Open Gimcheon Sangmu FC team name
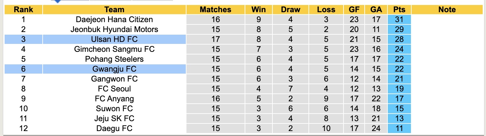This screenshot has height=136, width=486. click(114, 49)
